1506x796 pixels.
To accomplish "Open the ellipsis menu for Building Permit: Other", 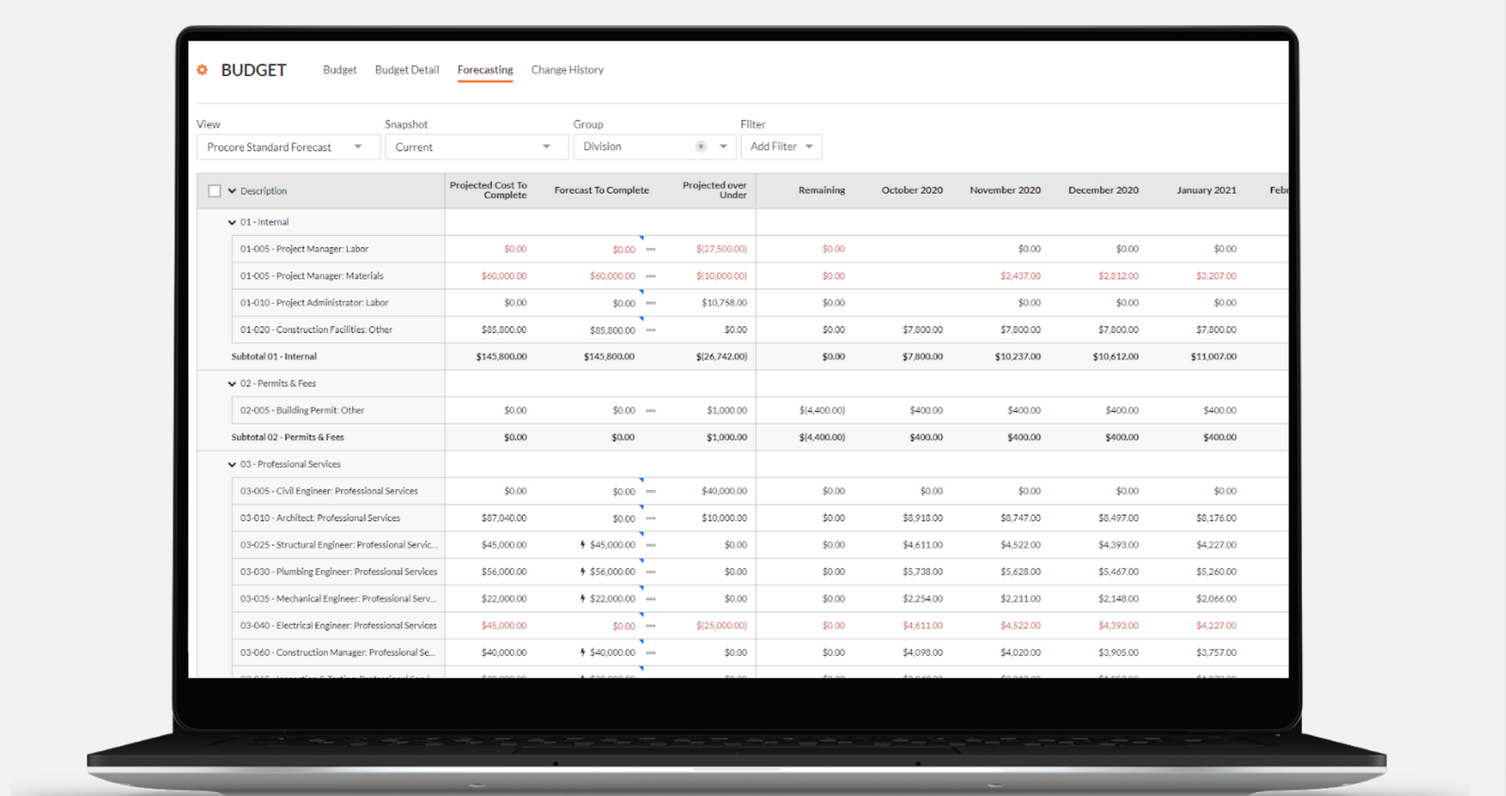I will (651, 411).
